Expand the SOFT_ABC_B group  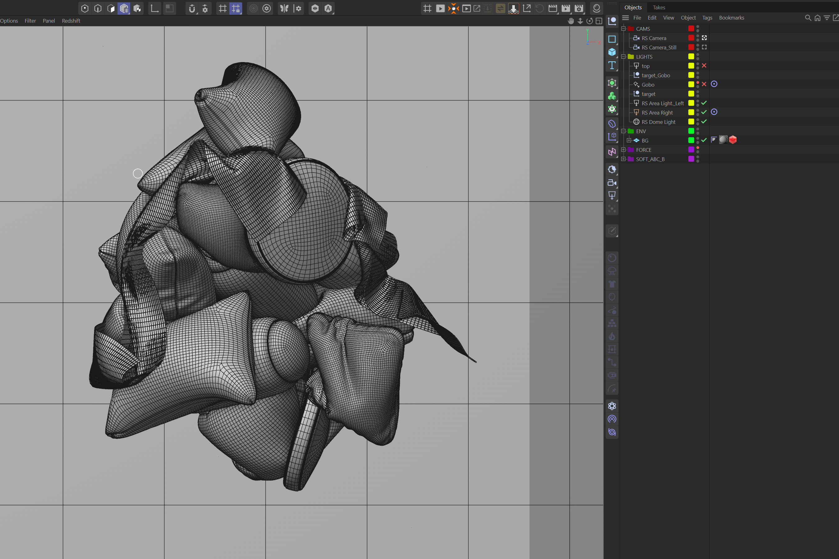click(x=623, y=159)
